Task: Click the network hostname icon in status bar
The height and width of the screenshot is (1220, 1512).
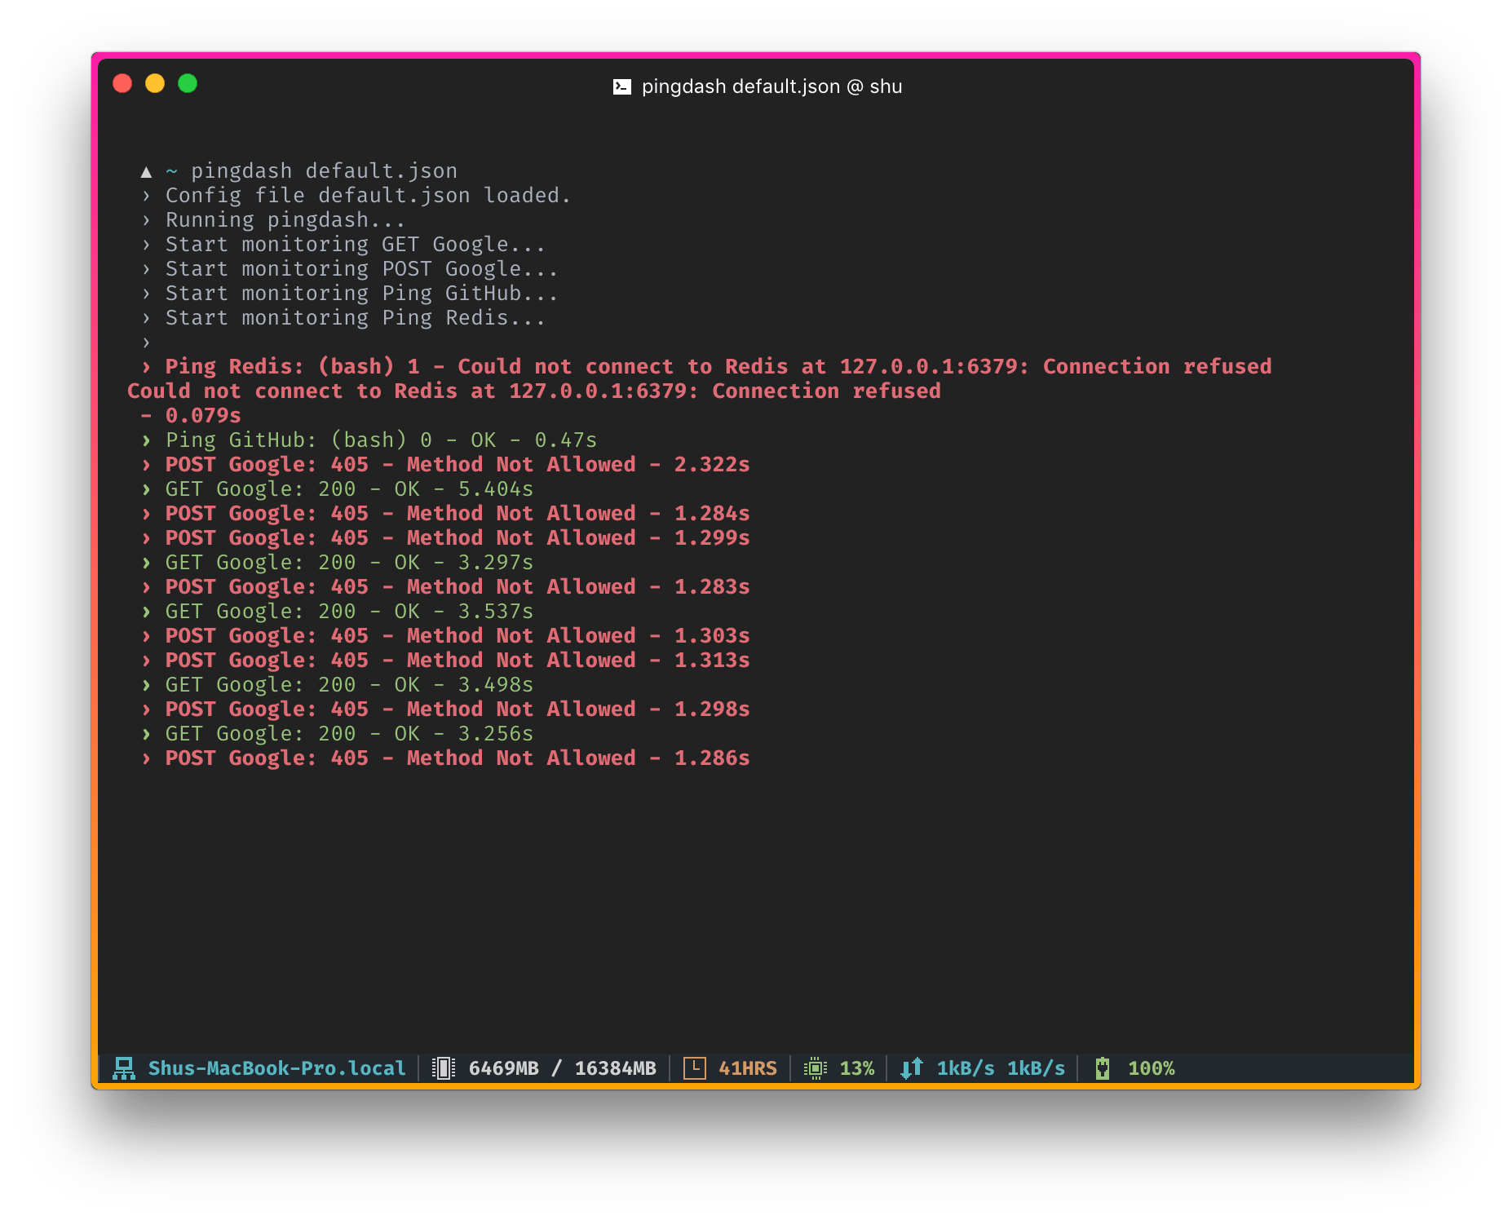Action: coord(124,1068)
